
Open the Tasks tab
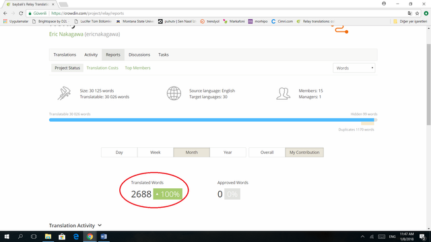click(163, 54)
